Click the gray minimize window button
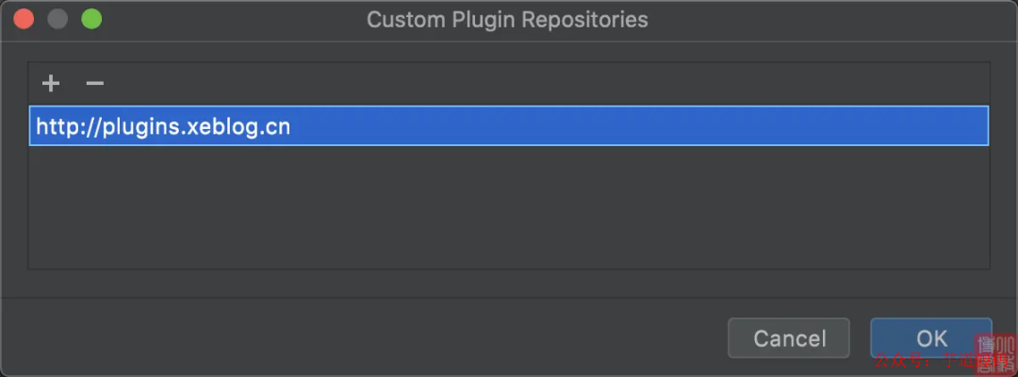Screen dimensions: 1018x377 [57, 19]
